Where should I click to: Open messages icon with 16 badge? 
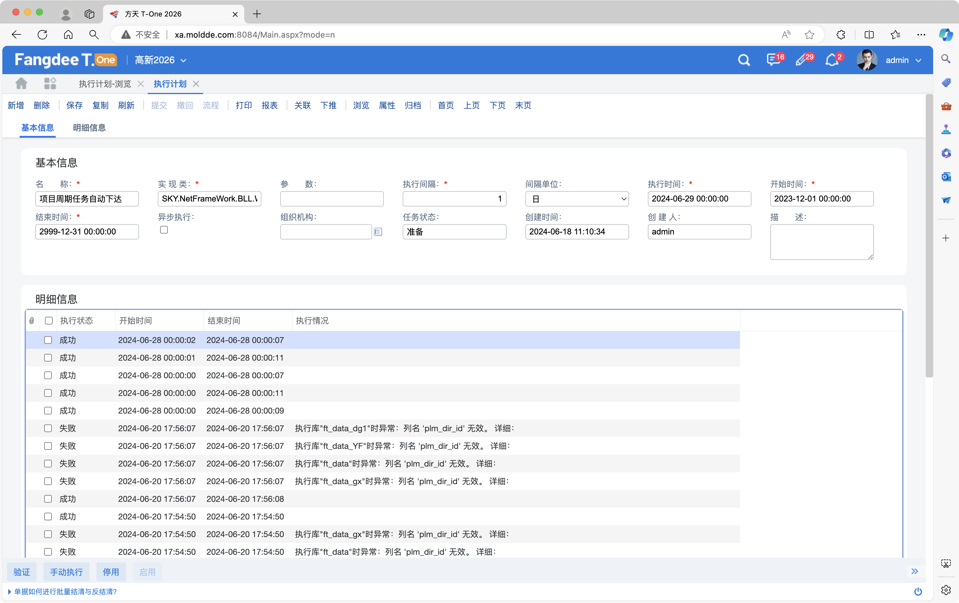[x=773, y=60]
